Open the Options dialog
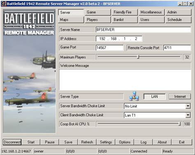 point(125,142)
